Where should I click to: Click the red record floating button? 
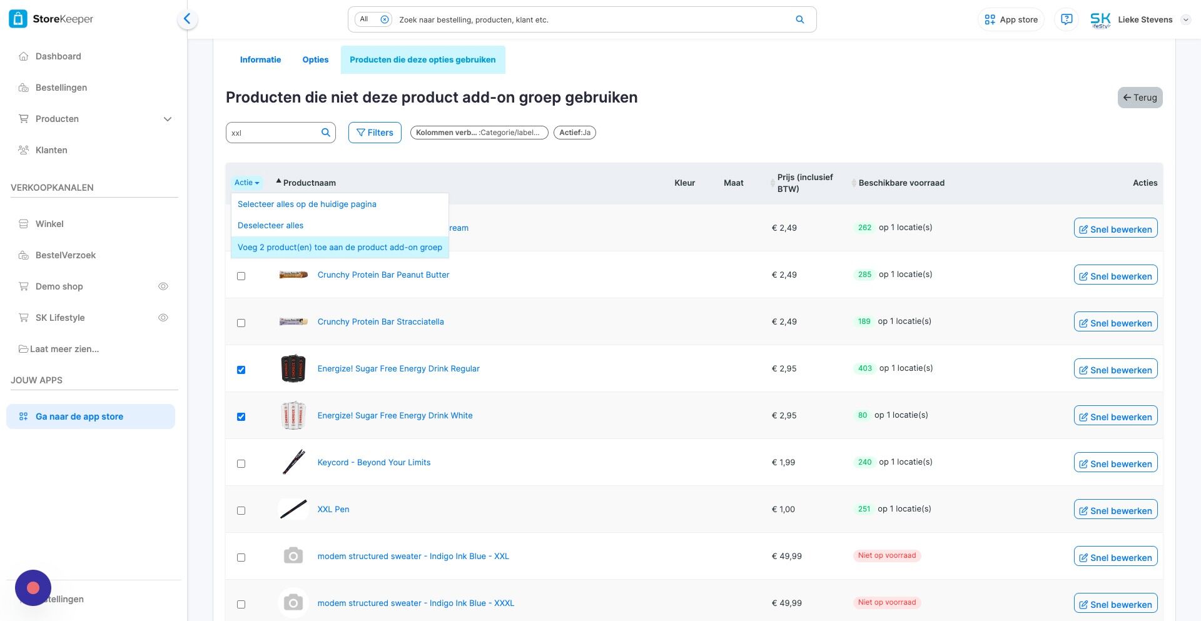pos(33,588)
